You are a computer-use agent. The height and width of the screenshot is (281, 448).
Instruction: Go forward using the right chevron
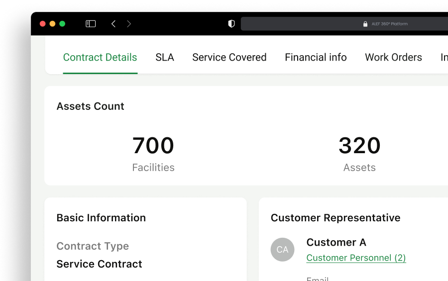coord(129,24)
